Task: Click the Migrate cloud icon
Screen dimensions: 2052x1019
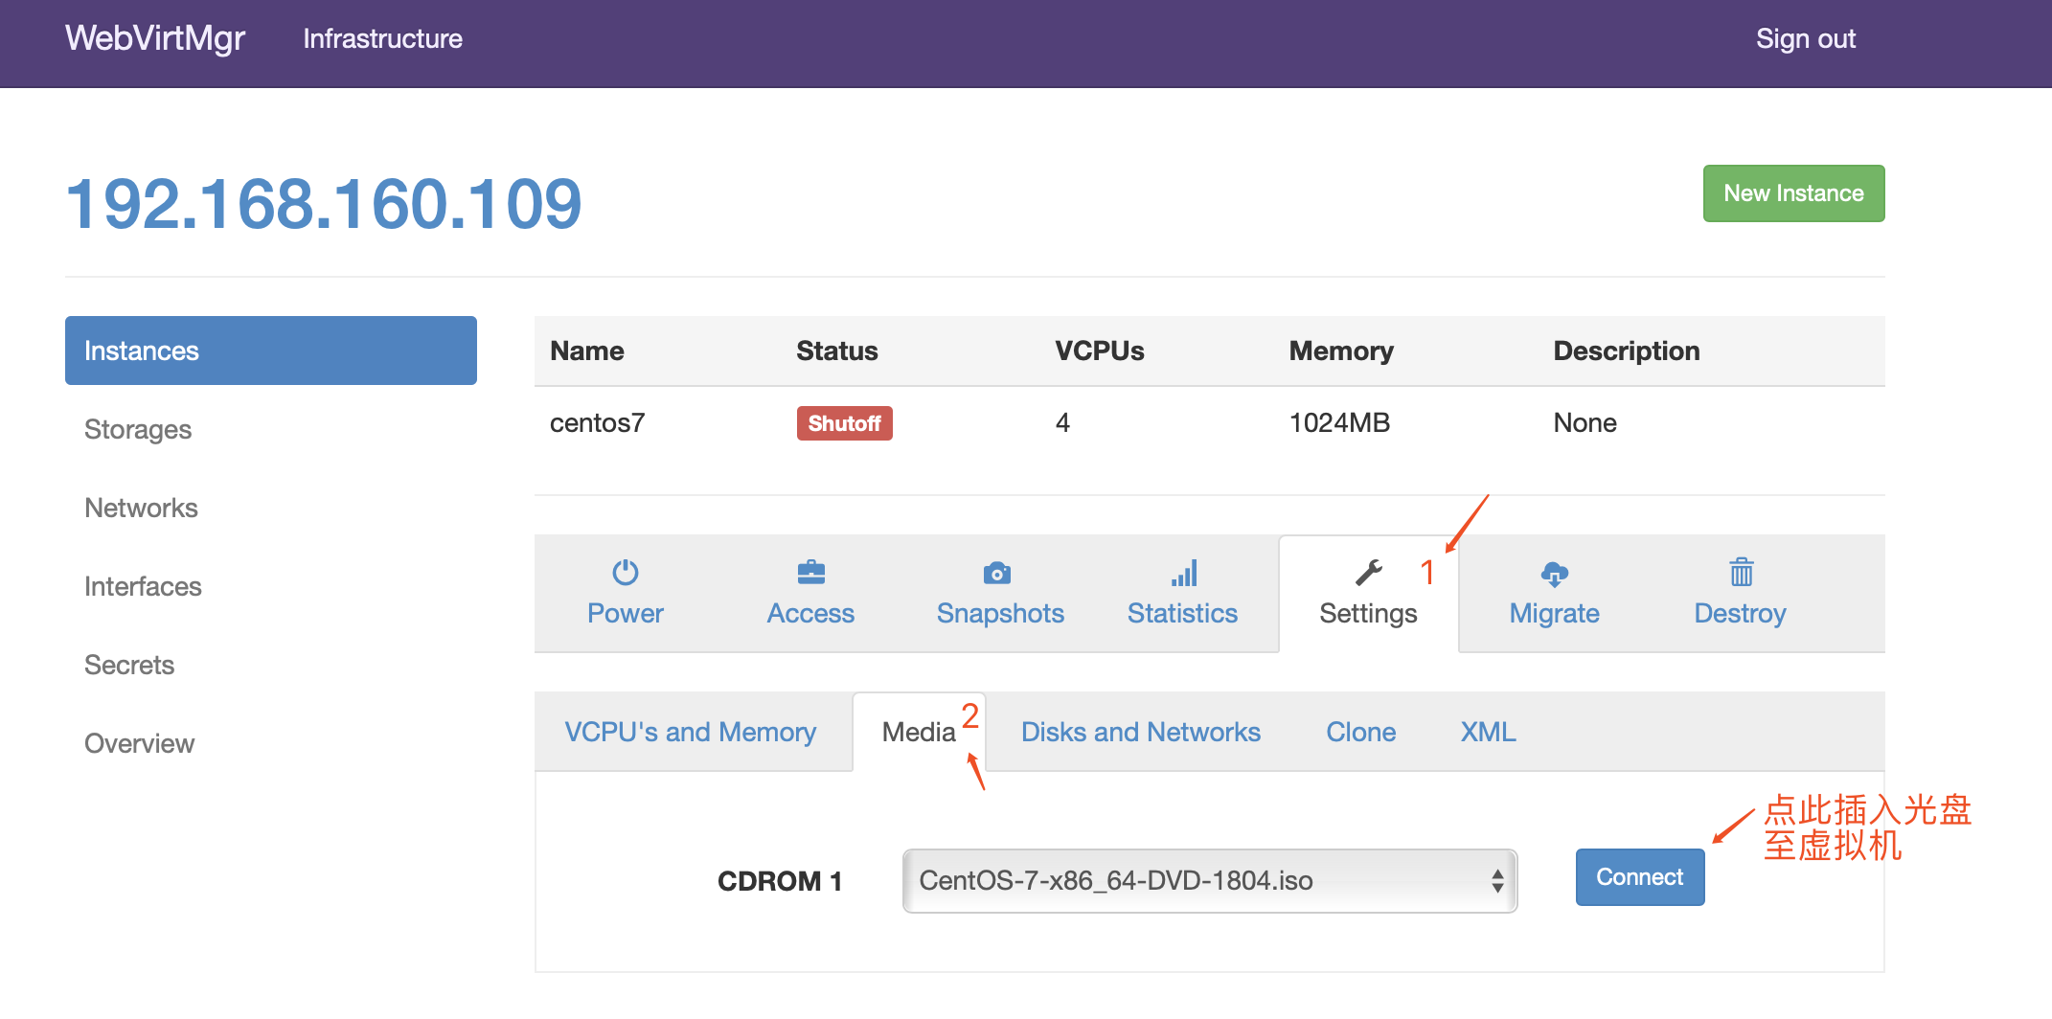Action: [x=1554, y=574]
